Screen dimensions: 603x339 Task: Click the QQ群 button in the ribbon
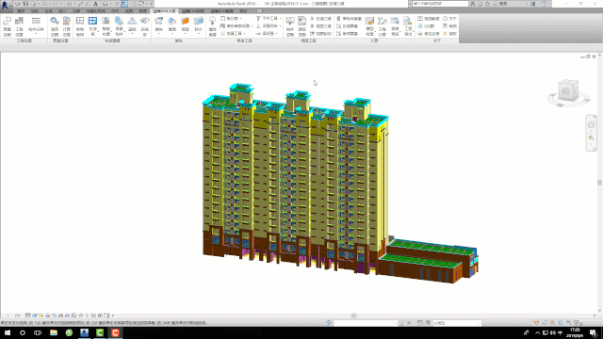coord(427,26)
